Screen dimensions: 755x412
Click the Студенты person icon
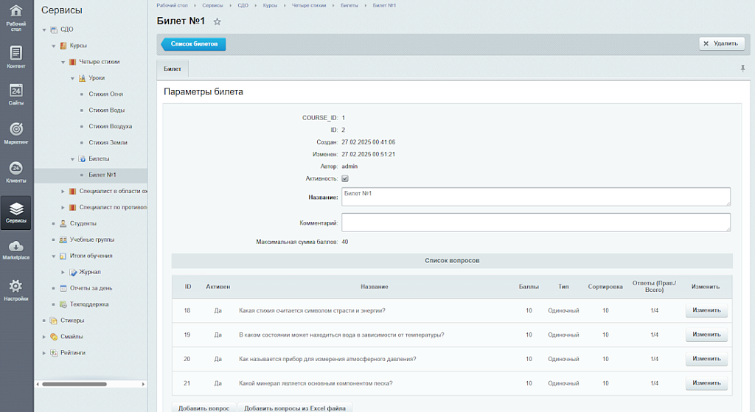[63, 223]
